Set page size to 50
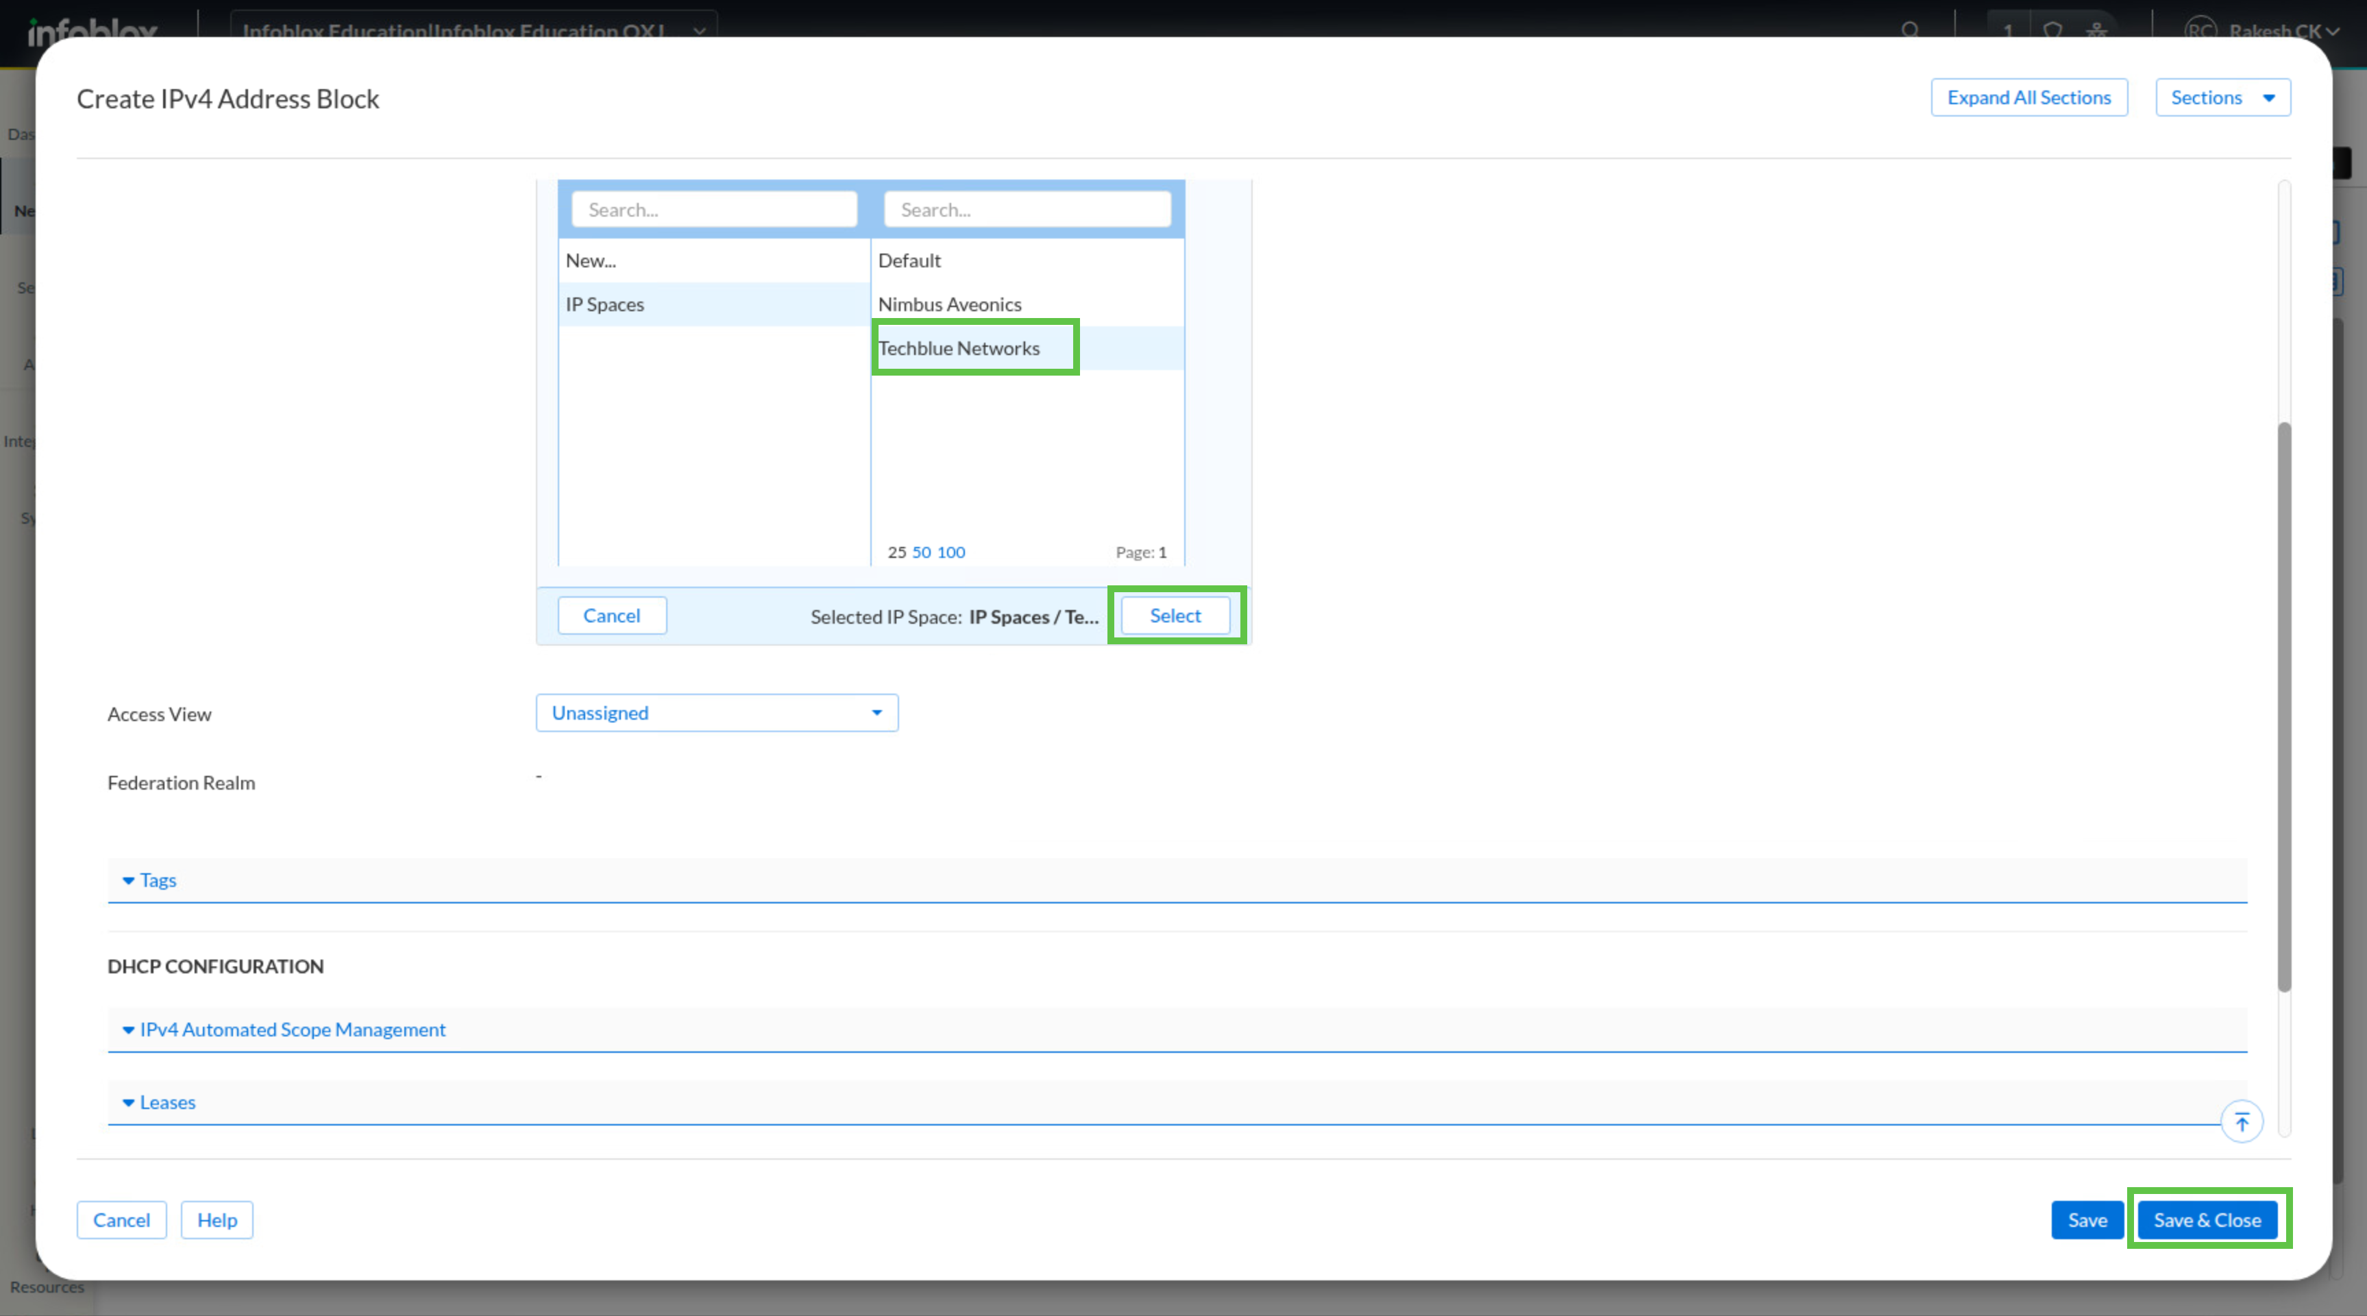Image resolution: width=2367 pixels, height=1316 pixels. pyautogui.click(x=922, y=552)
